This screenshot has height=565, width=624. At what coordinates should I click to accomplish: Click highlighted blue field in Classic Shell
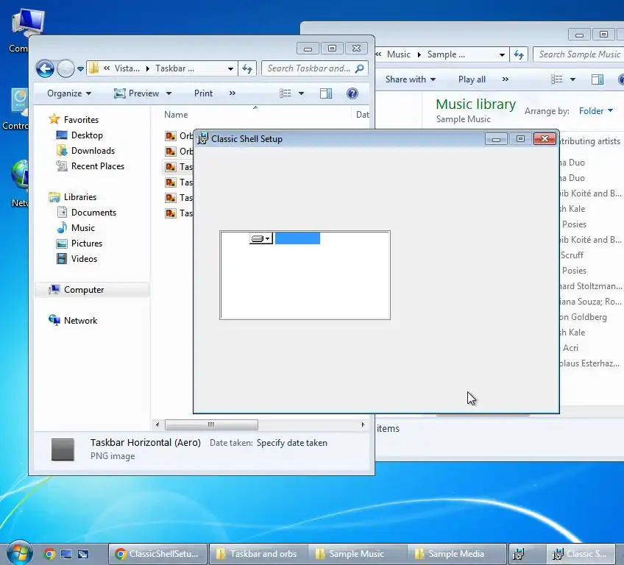298,238
